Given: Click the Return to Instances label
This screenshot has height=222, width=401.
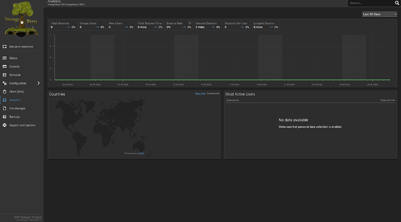Looking at the screenshot, I should pyautogui.click(x=22, y=47).
